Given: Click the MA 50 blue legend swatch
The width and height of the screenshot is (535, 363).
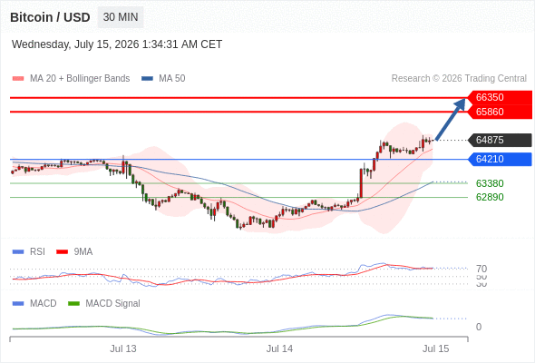Looking at the screenshot, I should coord(147,79).
